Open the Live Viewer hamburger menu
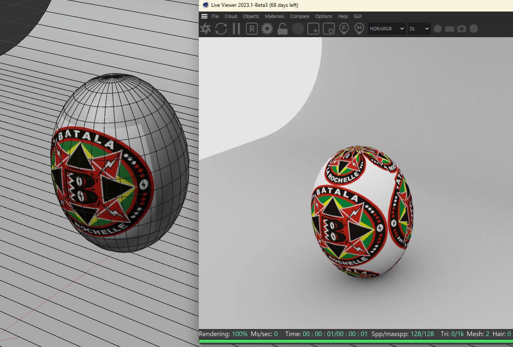 pyautogui.click(x=204, y=16)
